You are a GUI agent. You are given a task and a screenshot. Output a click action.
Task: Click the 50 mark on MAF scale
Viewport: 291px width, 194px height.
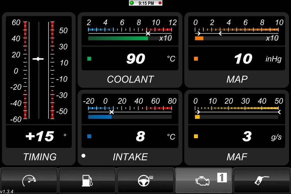pyautogui.click(x=279, y=101)
